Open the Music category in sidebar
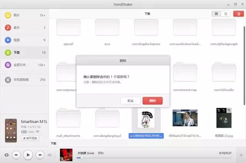This screenshot has width=246, height=163. point(25,28)
